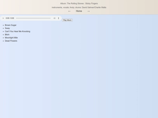Open the Home link

coord(79,11)
